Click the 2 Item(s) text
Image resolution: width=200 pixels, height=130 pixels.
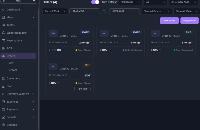click(85, 43)
